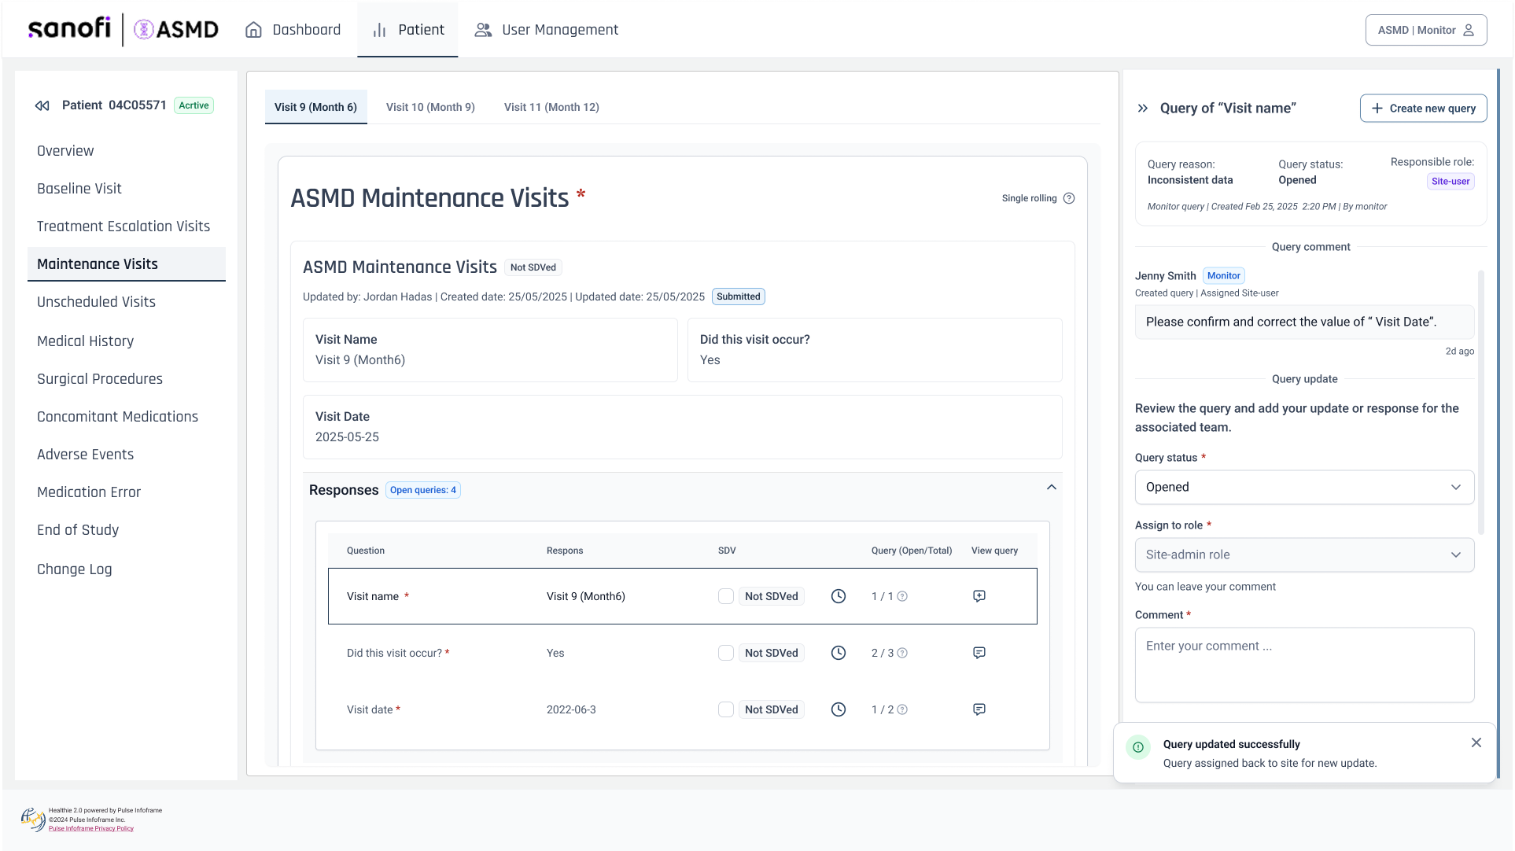
Task: Collapse the patient sidebar using the double-arrow icon
Action: pos(42,105)
